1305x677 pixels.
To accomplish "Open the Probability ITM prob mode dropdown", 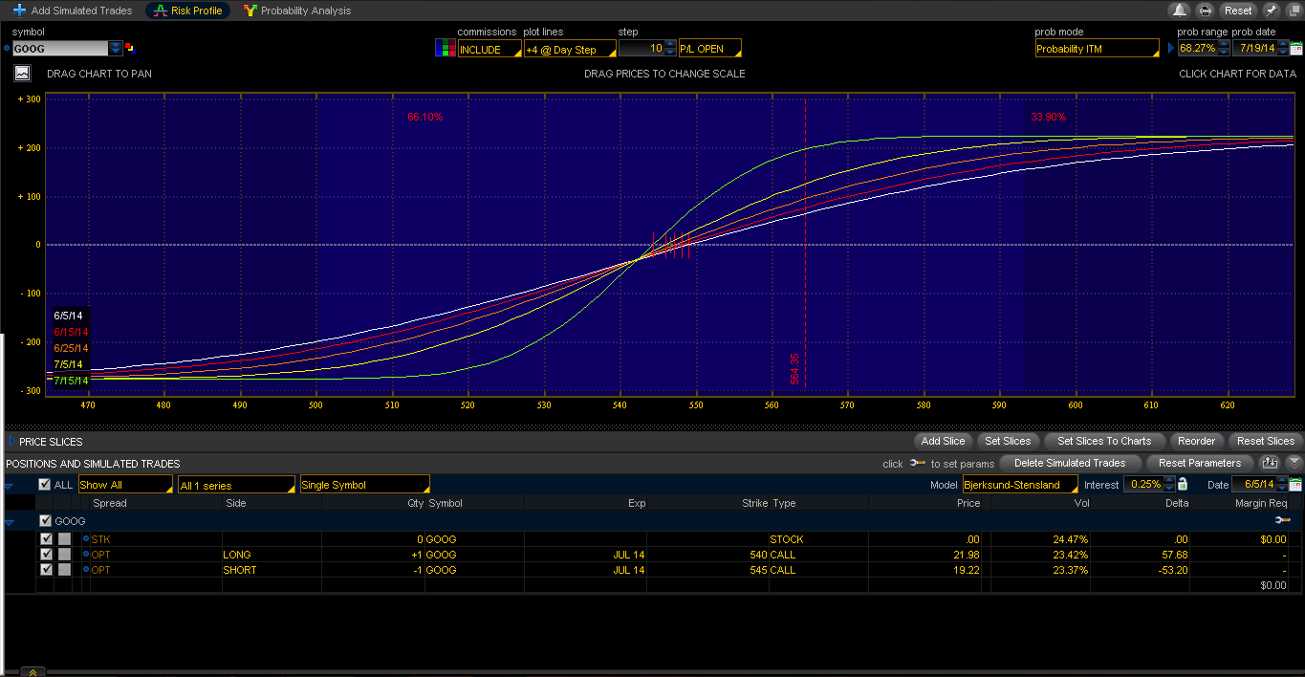I will [x=1097, y=49].
